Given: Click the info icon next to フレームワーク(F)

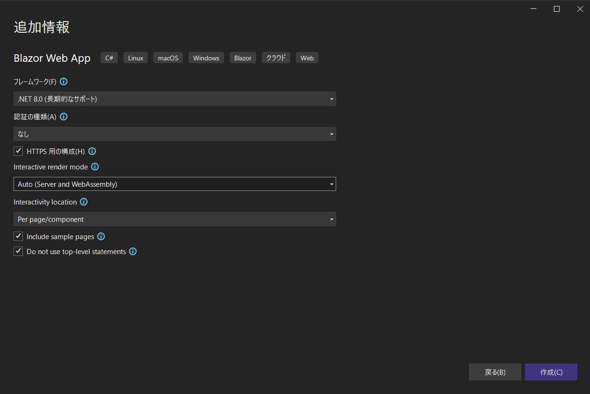Looking at the screenshot, I should tap(64, 81).
